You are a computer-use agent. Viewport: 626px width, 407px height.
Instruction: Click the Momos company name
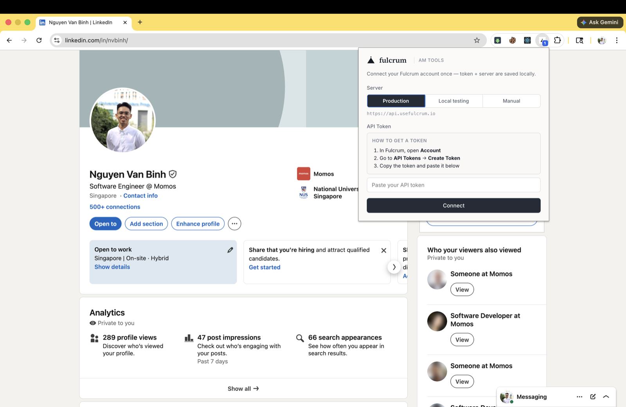pyautogui.click(x=324, y=174)
